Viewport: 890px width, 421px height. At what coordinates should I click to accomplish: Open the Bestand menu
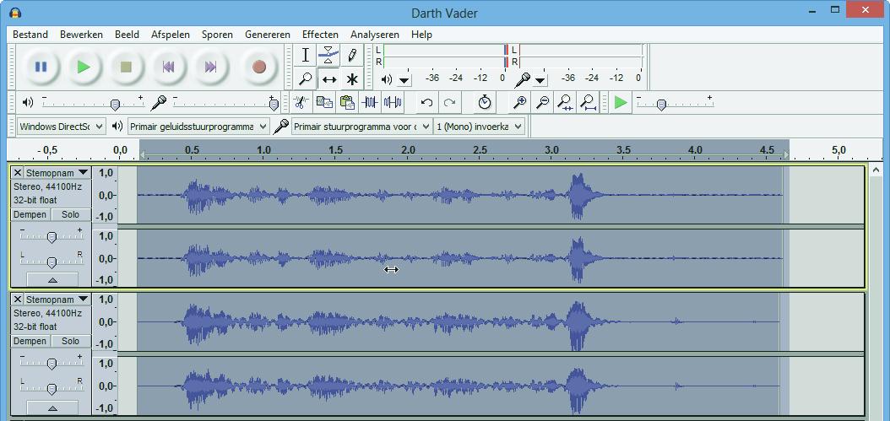tap(30, 35)
